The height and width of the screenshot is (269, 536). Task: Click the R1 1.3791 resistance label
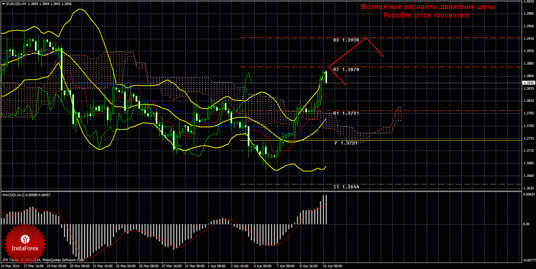pyautogui.click(x=346, y=113)
